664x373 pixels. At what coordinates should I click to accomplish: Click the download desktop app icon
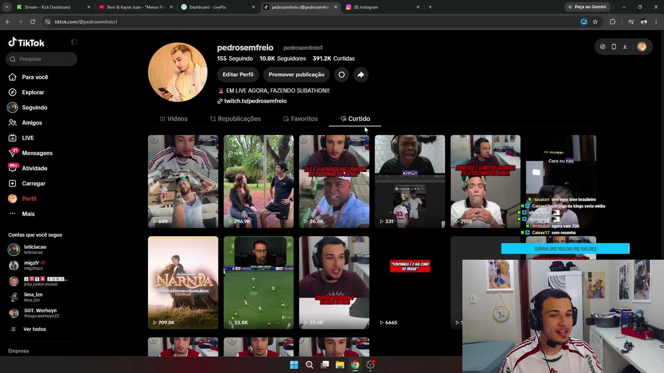(x=625, y=47)
